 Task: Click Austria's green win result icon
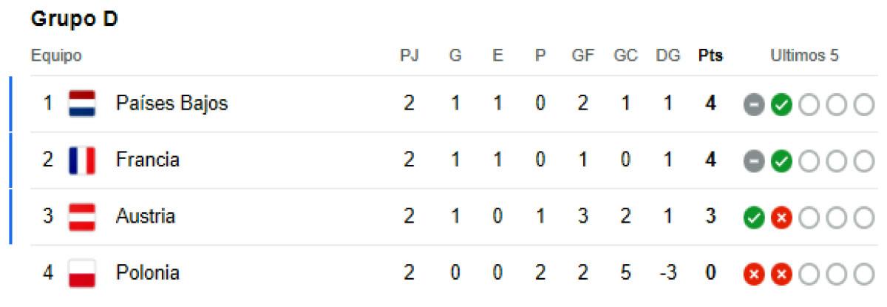[x=753, y=217]
